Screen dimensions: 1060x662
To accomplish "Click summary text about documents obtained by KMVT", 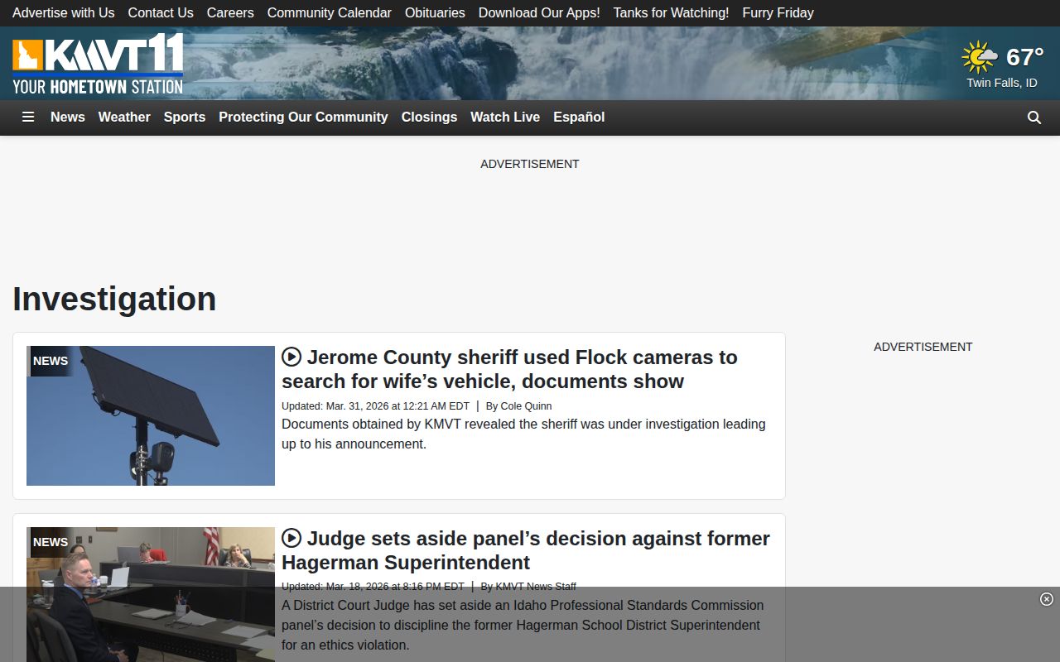I will [523, 434].
